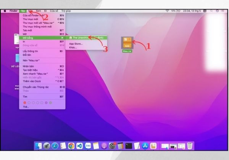Viewport: 229px width, 160px height.
Task: Open the Sửa menu
Action: point(31,11)
